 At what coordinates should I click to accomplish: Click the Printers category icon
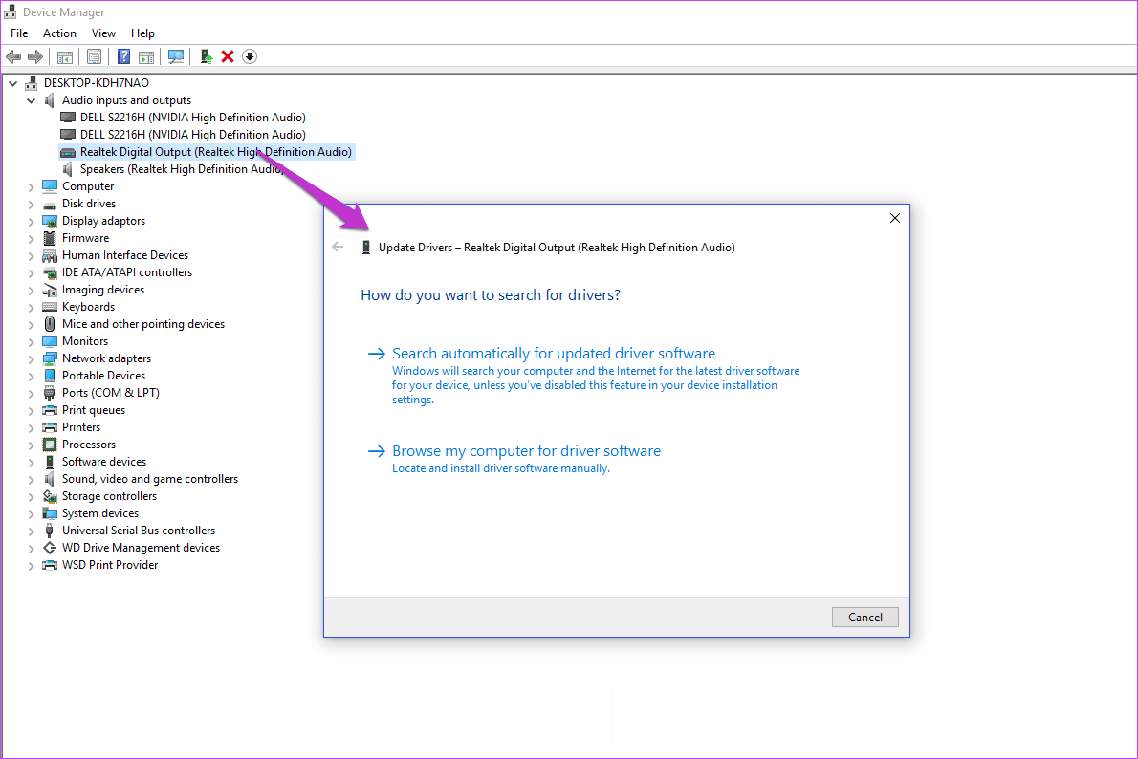pyautogui.click(x=50, y=427)
